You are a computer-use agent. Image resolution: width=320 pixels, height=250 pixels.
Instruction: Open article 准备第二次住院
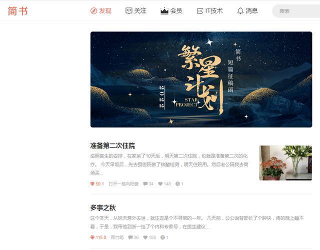click(x=112, y=145)
